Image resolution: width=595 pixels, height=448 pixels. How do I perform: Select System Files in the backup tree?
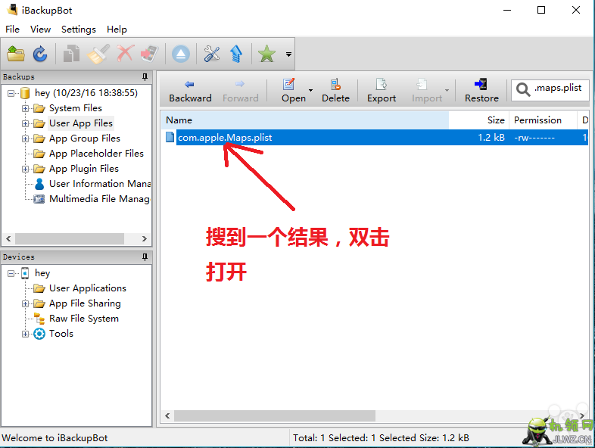click(76, 108)
